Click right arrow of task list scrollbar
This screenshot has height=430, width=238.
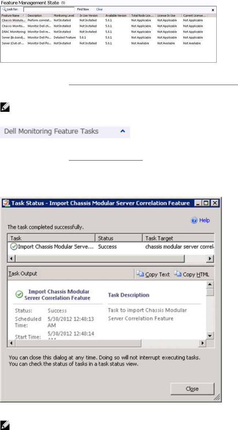pyautogui.click(x=210, y=258)
